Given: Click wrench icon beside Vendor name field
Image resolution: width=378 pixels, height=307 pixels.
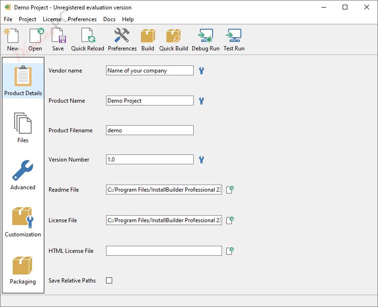Looking at the screenshot, I should point(202,71).
